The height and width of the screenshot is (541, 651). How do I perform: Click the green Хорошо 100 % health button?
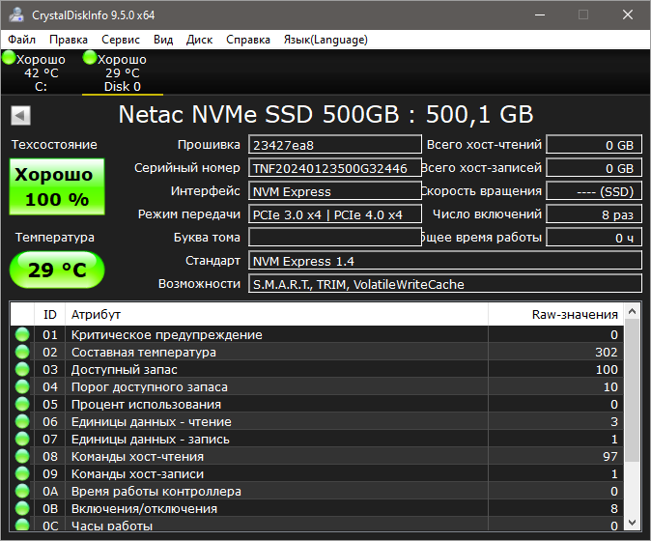pos(54,187)
